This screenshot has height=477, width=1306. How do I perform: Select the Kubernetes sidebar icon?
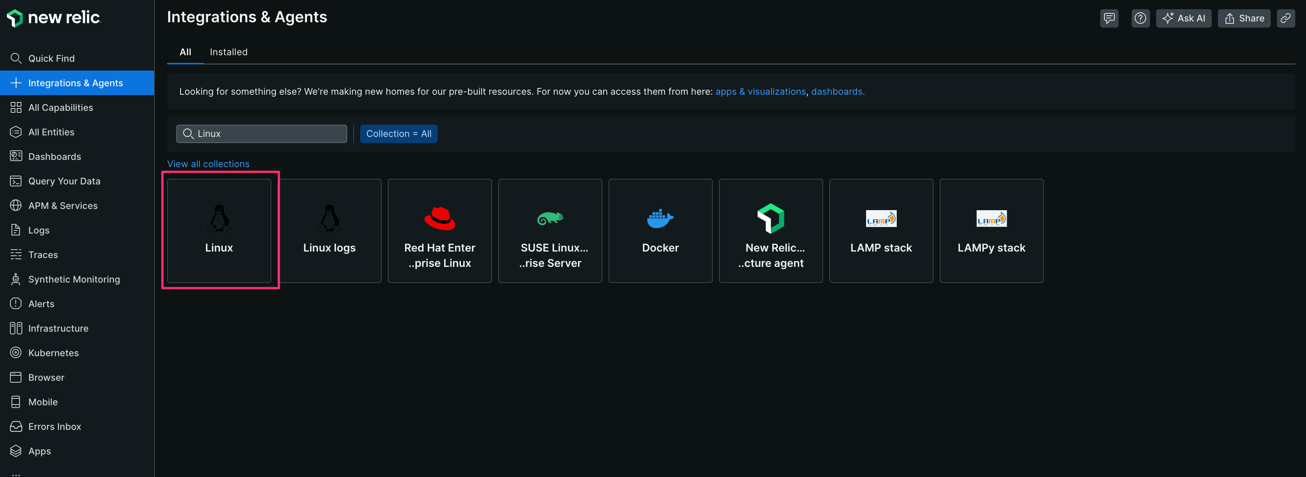tap(16, 353)
